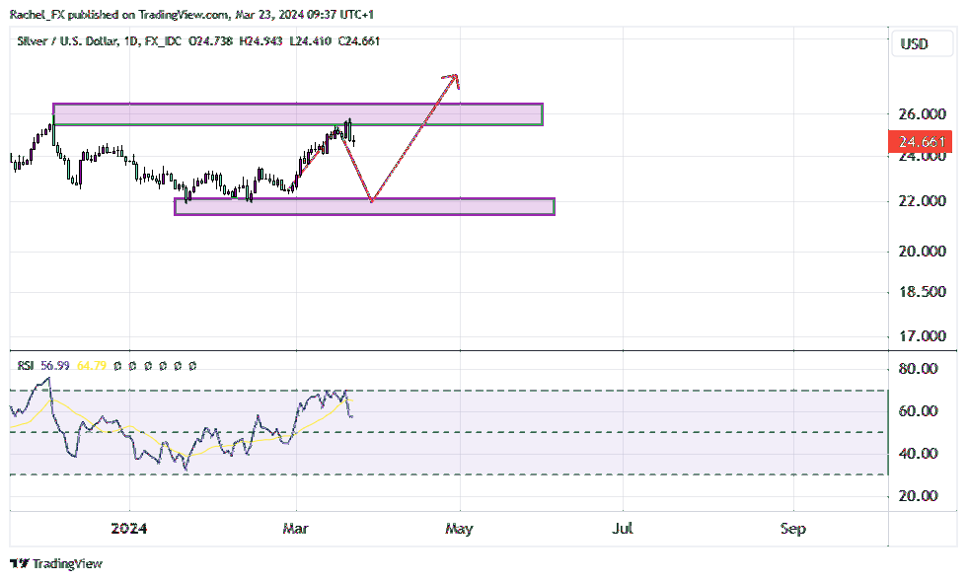Image resolution: width=967 pixels, height=581 pixels.
Task: Click the RSI value 56.99
Action: 55,366
